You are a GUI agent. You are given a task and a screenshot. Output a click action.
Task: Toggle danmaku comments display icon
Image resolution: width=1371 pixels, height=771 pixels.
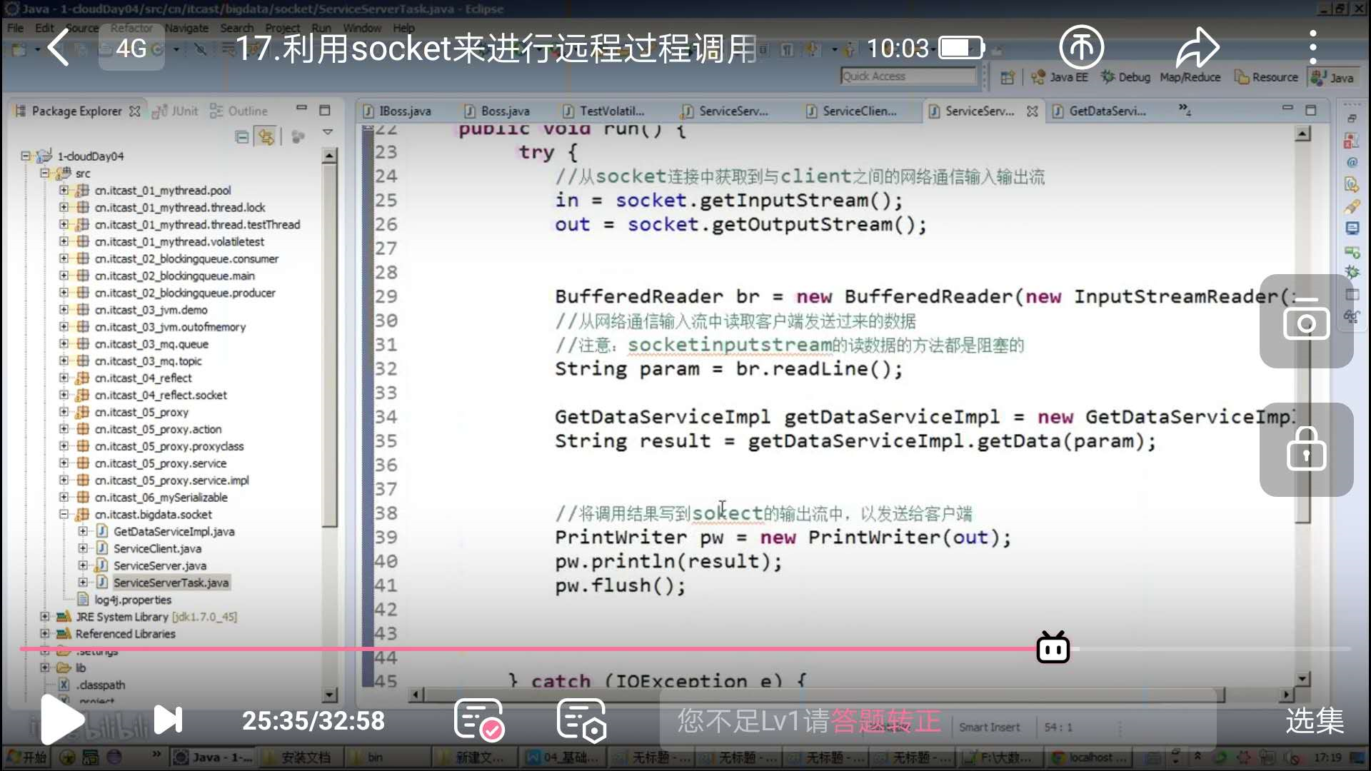[479, 720]
